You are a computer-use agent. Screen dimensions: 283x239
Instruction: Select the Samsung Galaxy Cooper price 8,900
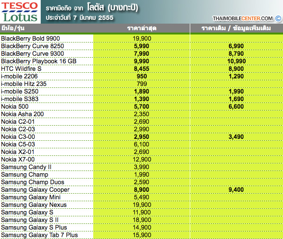tap(141, 190)
